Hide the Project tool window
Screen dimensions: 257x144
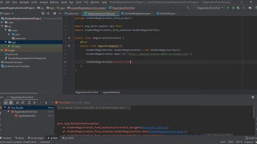pos(60,13)
